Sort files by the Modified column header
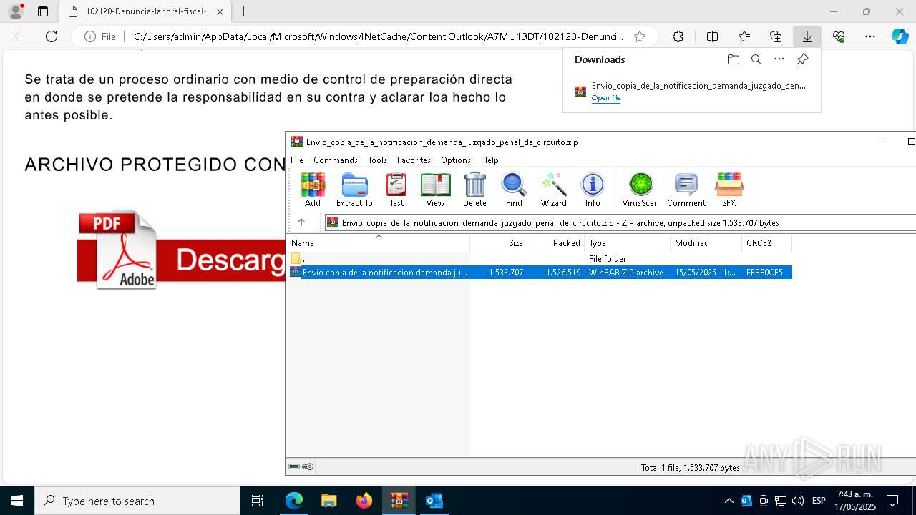This screenshot has width=916, height=515. coord(706,243)
